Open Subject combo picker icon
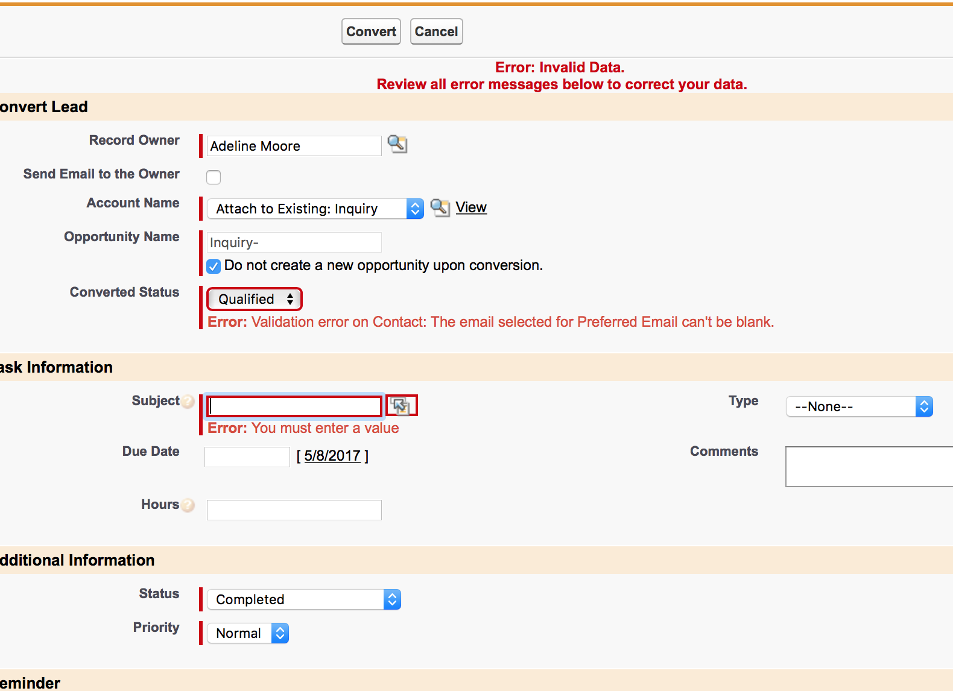This screenshot has width=953, height=691. (401, 406)
